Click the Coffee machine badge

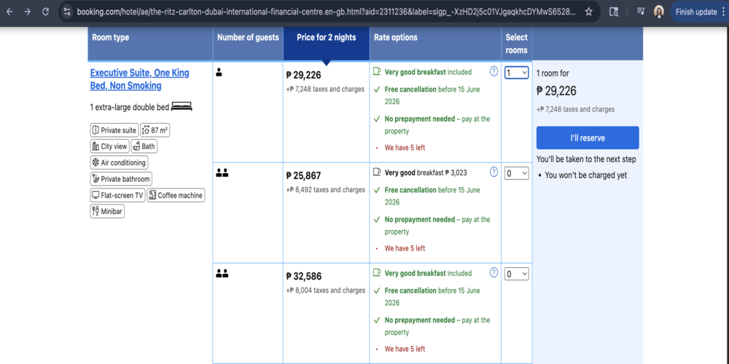176,195
